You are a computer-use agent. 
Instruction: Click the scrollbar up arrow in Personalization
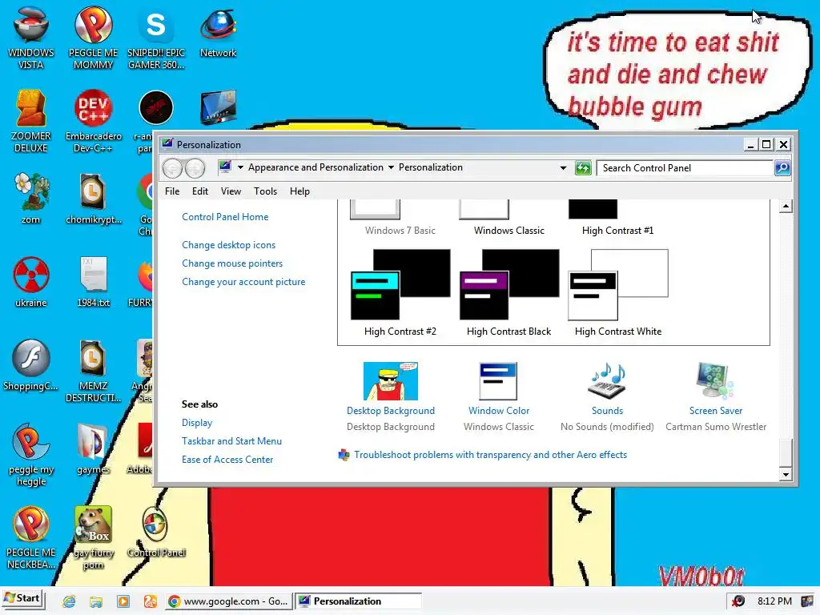tap(786, 206)
